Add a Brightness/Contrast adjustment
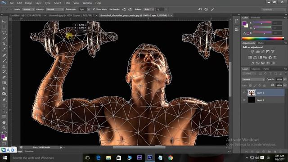 coord(252,52)
